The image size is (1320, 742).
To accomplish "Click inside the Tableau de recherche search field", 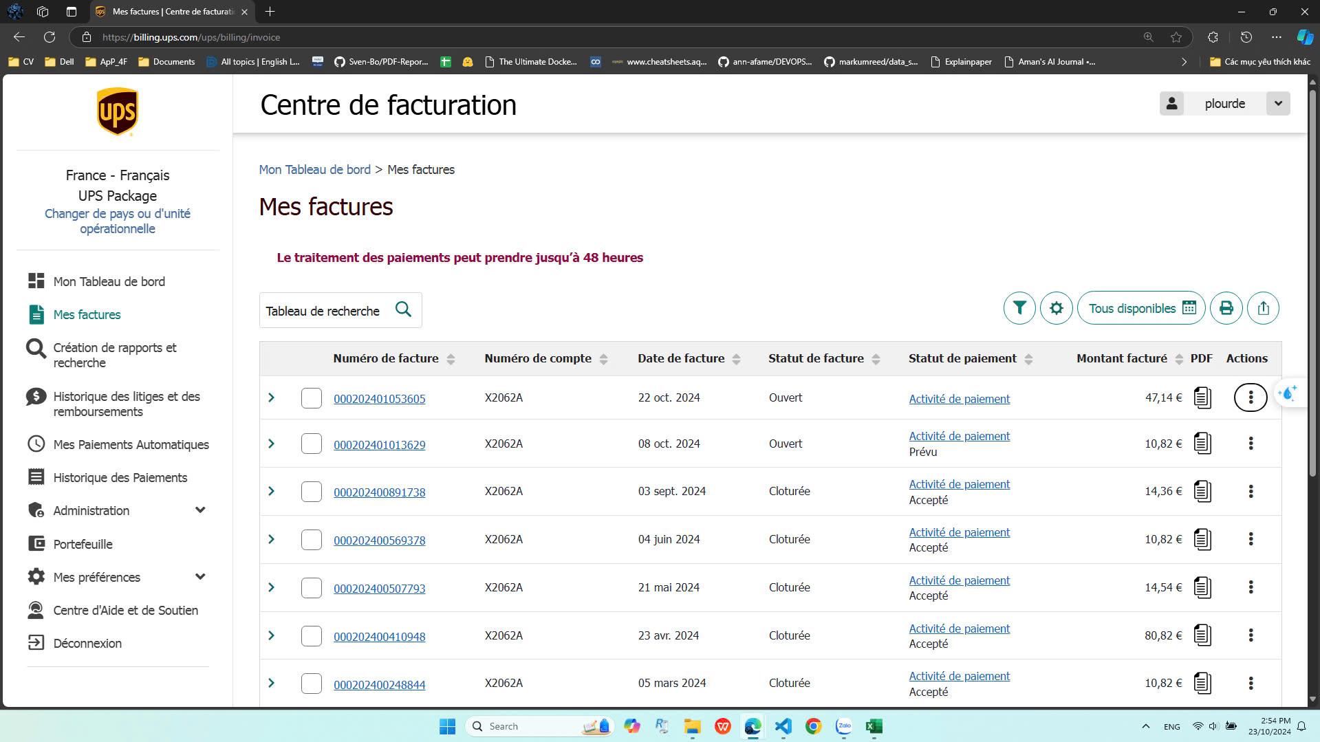I will pos(323,310).
